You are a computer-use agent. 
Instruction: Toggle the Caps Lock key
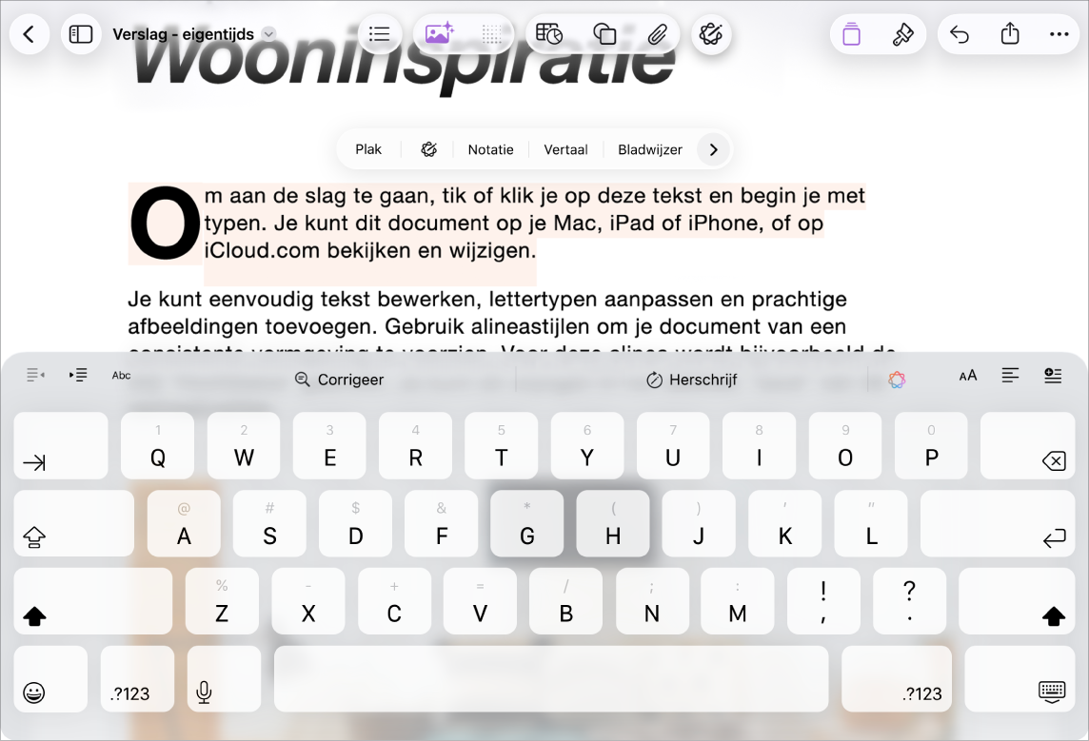click(73, 523)
